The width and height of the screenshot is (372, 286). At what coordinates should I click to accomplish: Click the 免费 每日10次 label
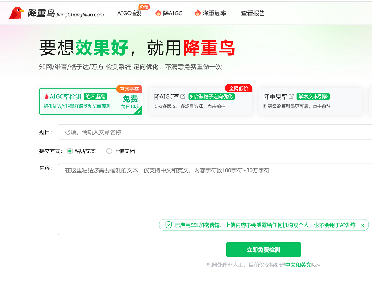coord(130,102)
